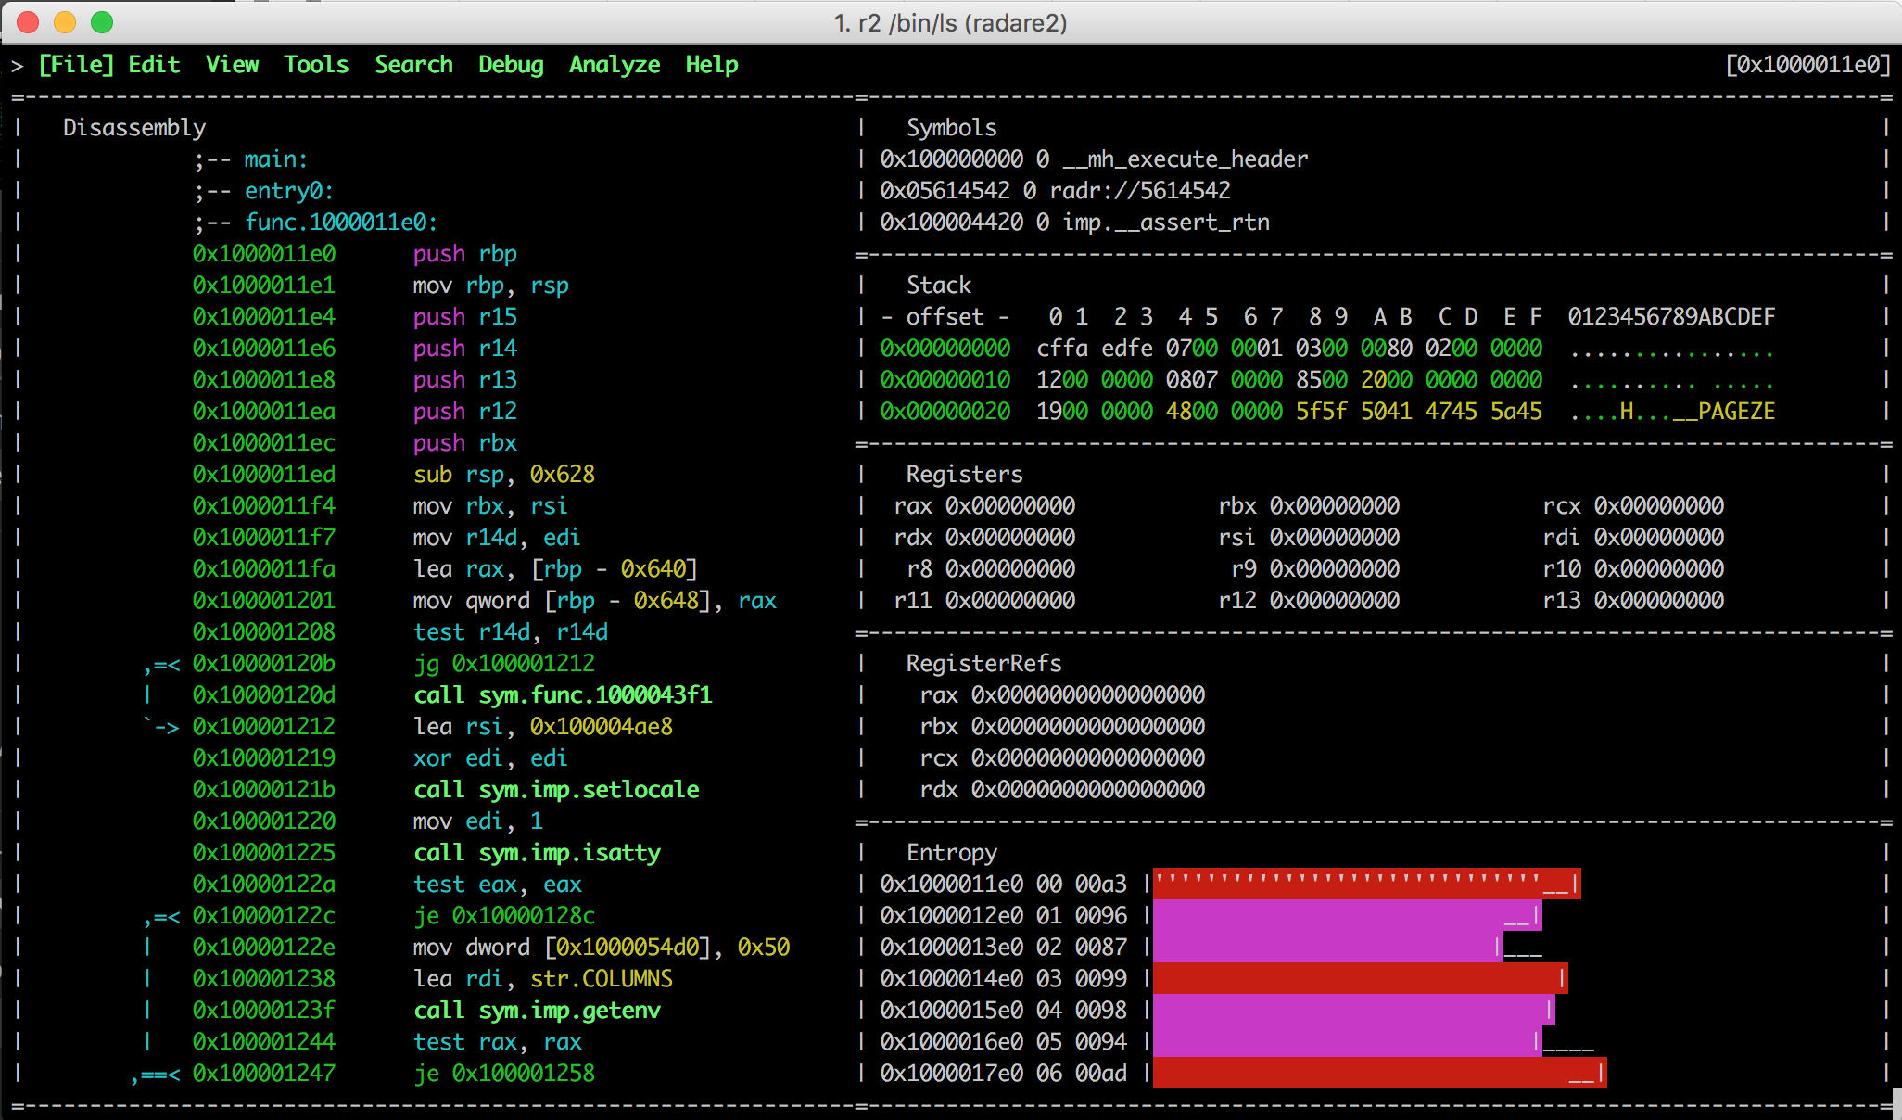Open the Tools menu
The image size is (1902, 1120).
[316, 65]
